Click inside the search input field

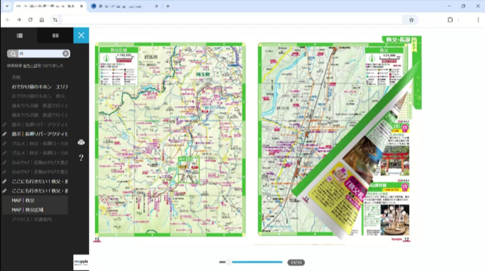pyautogui.click(x=39, y=53)
